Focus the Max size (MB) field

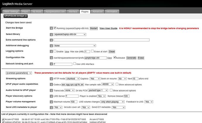(x=87, y=51)
